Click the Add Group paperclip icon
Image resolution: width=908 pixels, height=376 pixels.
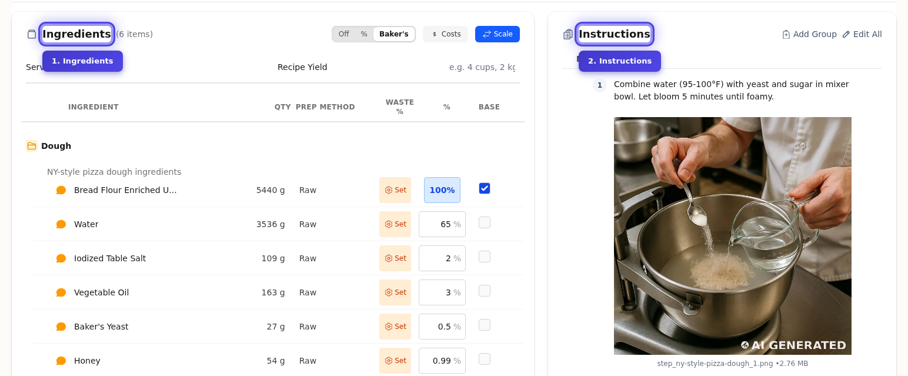[x=786, y=34]
